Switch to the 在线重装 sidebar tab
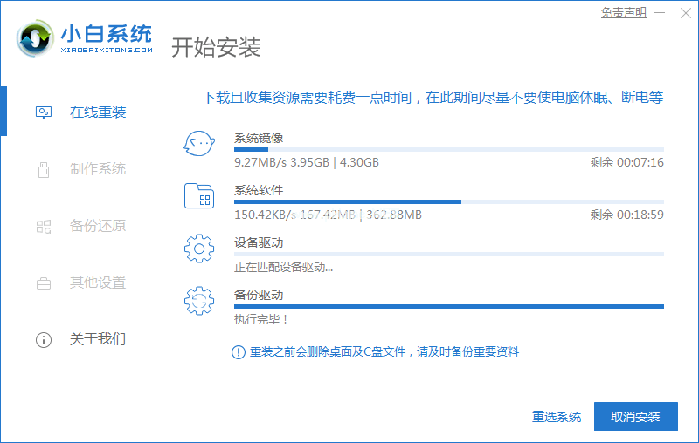Screen dimensions: 699x443 point(97,112)
